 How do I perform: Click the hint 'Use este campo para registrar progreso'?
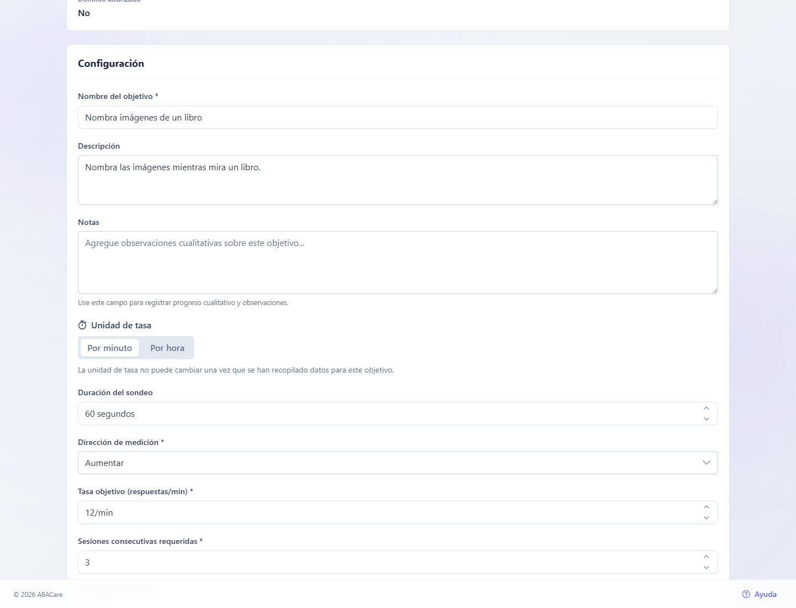point(183,303)
